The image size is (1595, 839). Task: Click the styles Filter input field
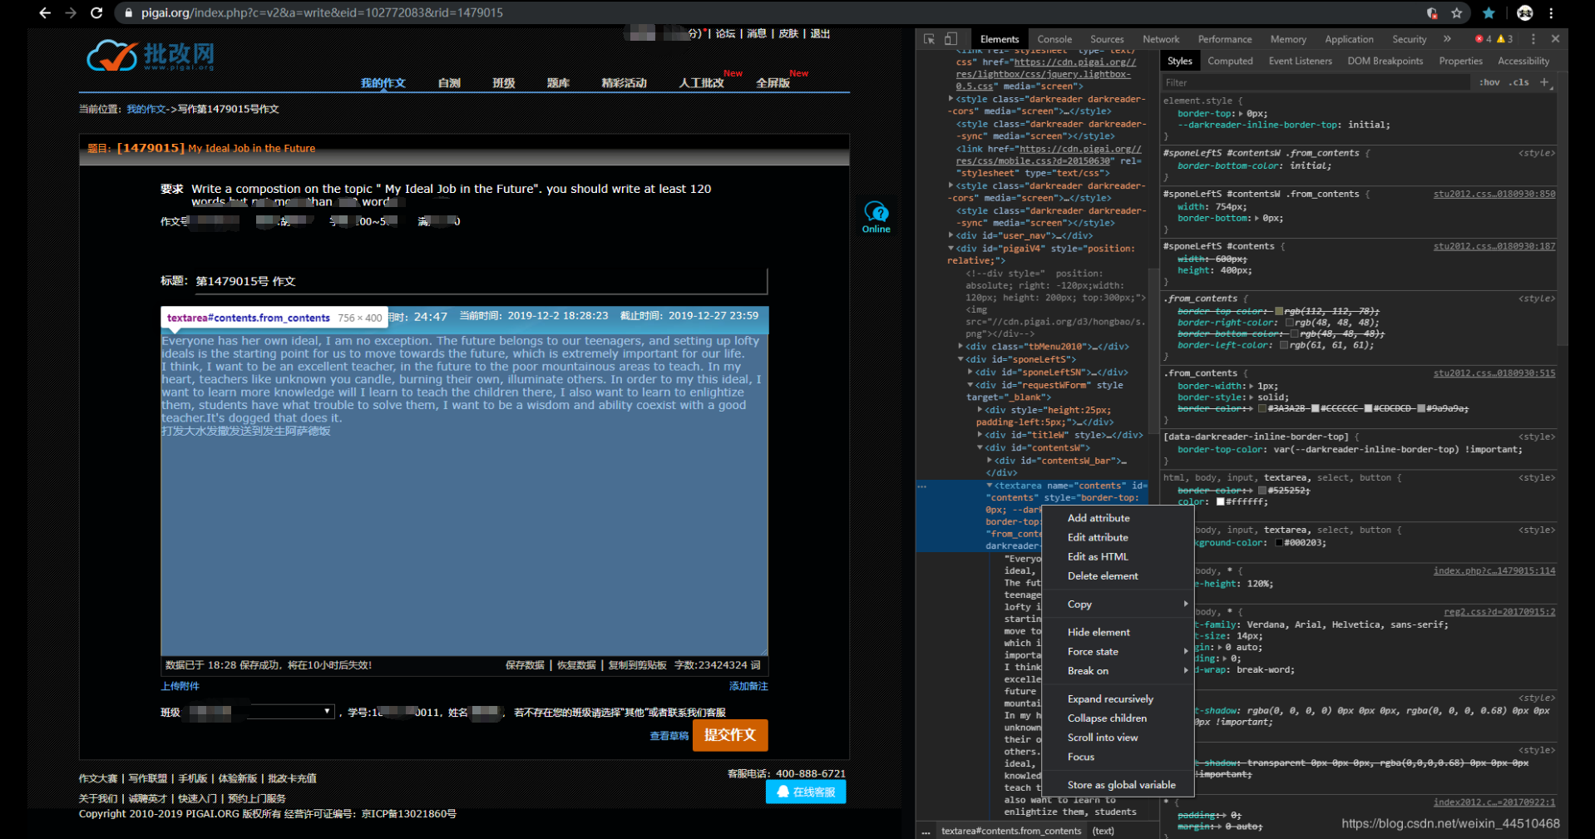1316,82
